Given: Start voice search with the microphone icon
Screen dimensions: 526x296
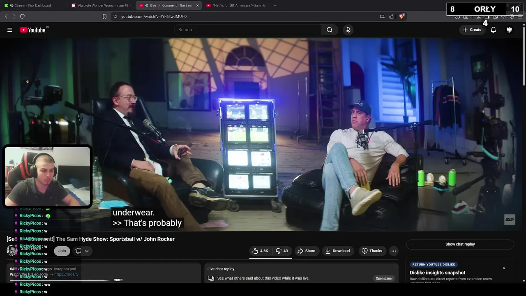Looking at the screenshot, I should pyautogui.click(x=348, y=30).
